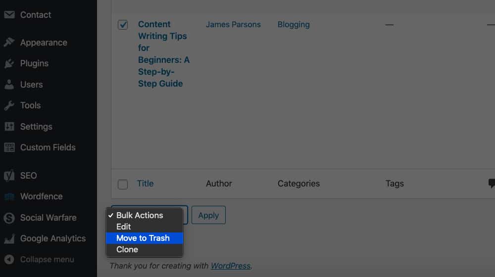Click the Wordfence shield icon

click(9, 196)
